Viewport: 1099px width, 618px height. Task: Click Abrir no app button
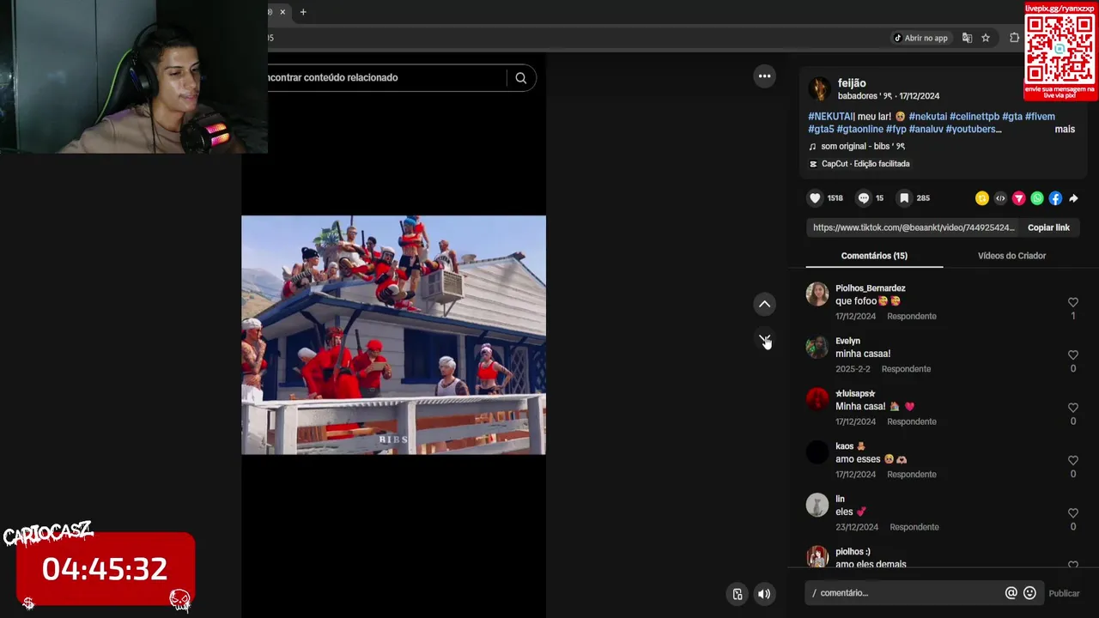coord(921,38)
